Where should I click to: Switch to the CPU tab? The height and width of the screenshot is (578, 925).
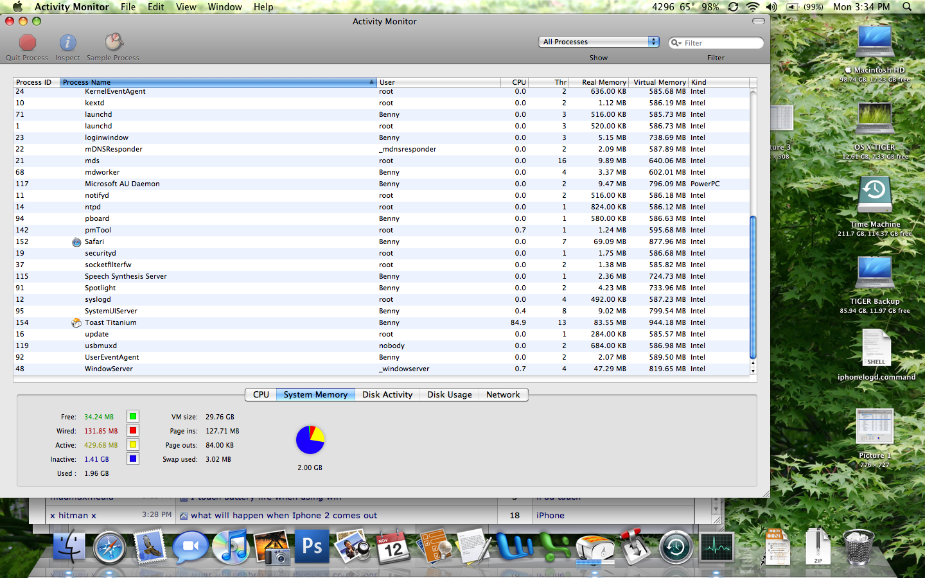pyautogui.click(x=261, y=394)
